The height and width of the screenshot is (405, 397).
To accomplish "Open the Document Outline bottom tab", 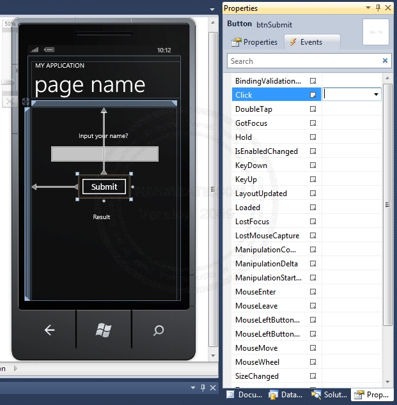I will (244, 395).
